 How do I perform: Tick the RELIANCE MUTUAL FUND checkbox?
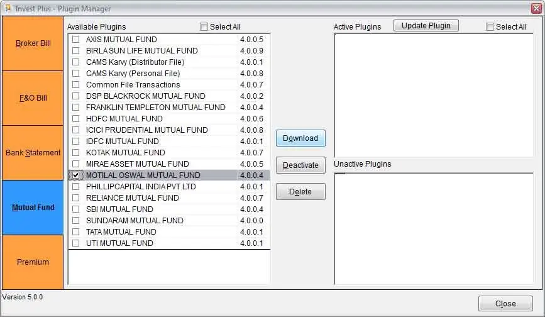[76, 197]
